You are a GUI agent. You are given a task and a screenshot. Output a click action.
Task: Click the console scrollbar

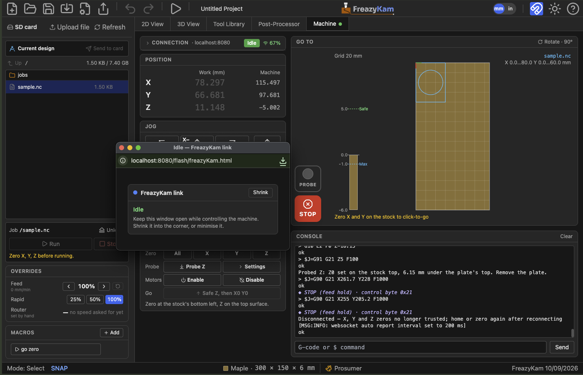[x=573, y=333]
